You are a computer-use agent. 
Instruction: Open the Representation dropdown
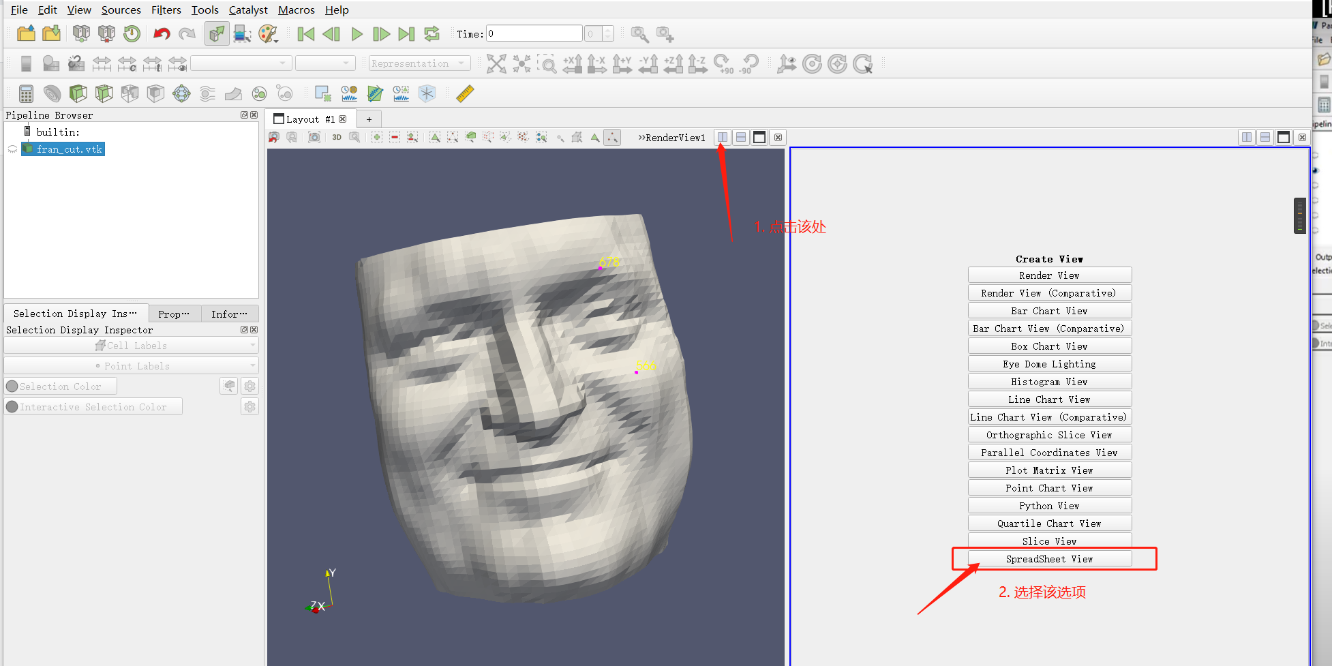pyautogui.click(x=418, y=63)
